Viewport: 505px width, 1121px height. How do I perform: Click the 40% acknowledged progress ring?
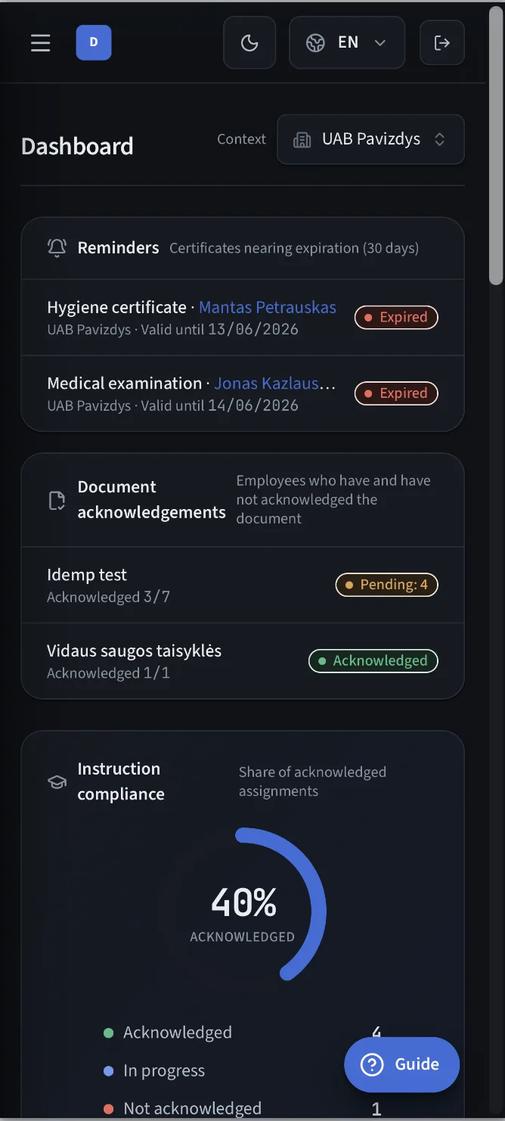point(243,904)
